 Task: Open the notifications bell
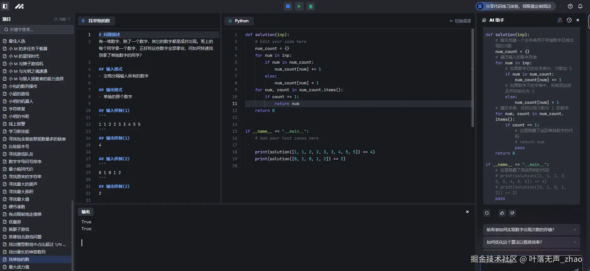[580, 6]
